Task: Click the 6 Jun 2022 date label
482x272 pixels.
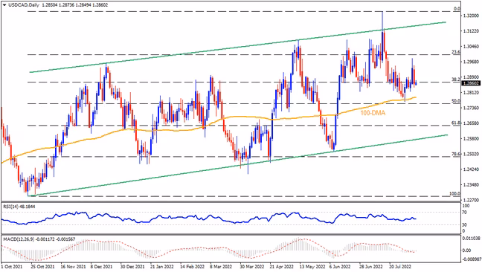Action: 340,266
